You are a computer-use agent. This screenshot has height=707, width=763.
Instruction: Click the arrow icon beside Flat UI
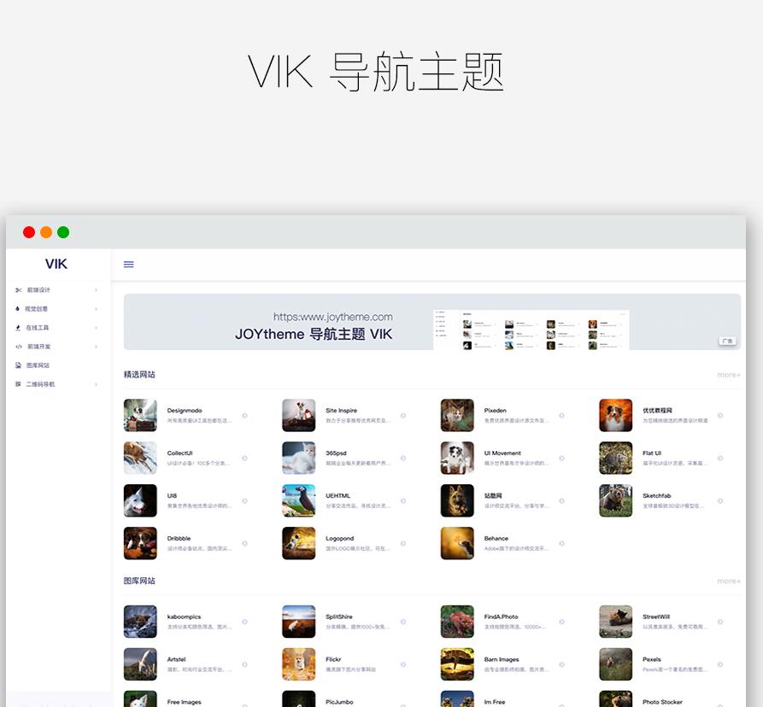click(x=720, y=459)
